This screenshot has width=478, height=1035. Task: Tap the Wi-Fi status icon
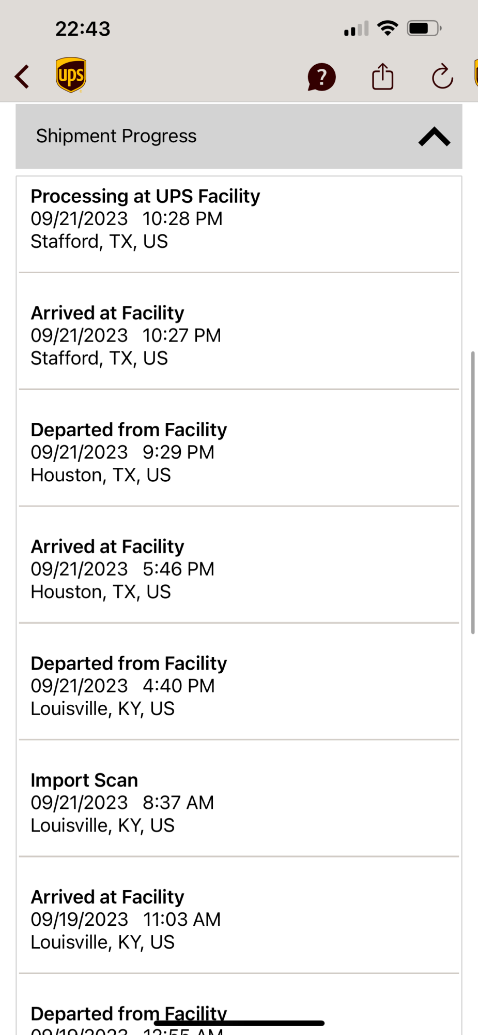(388, 28)
